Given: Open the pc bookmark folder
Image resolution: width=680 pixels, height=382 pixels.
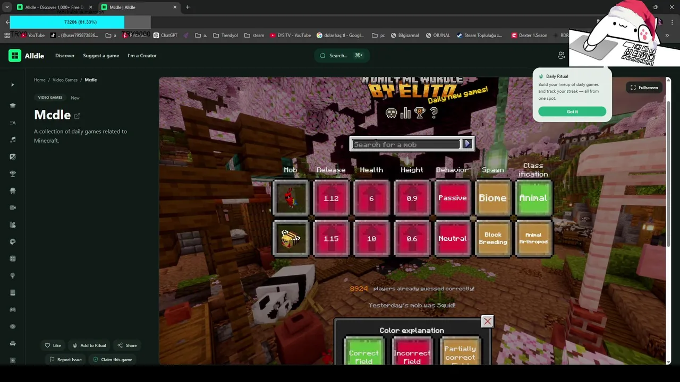Looking at the screenshot, I should point(378,36).
